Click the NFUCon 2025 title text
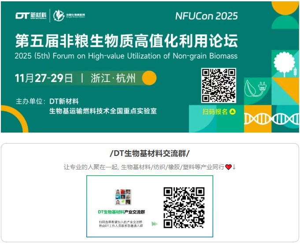The width and height of the screenshot is (300, 244). pyautogui.click(x=207, y=16)
